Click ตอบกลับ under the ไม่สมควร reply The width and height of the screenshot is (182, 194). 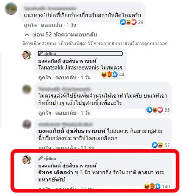[x=66, y=77]
